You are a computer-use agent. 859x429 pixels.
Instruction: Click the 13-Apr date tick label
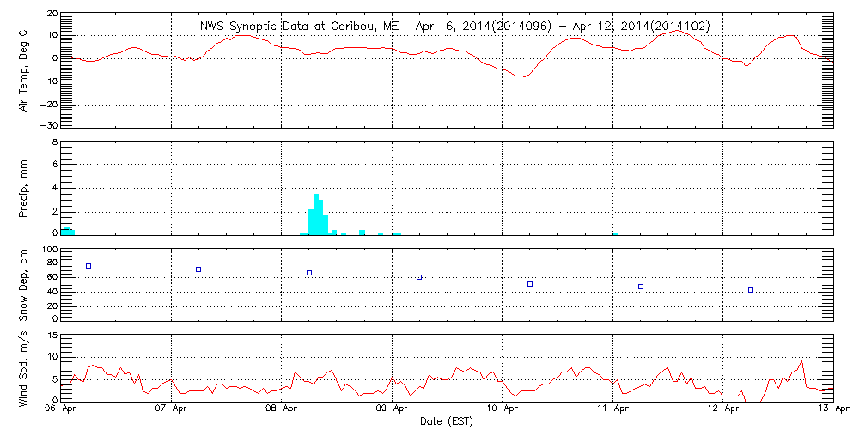(832, 410)
